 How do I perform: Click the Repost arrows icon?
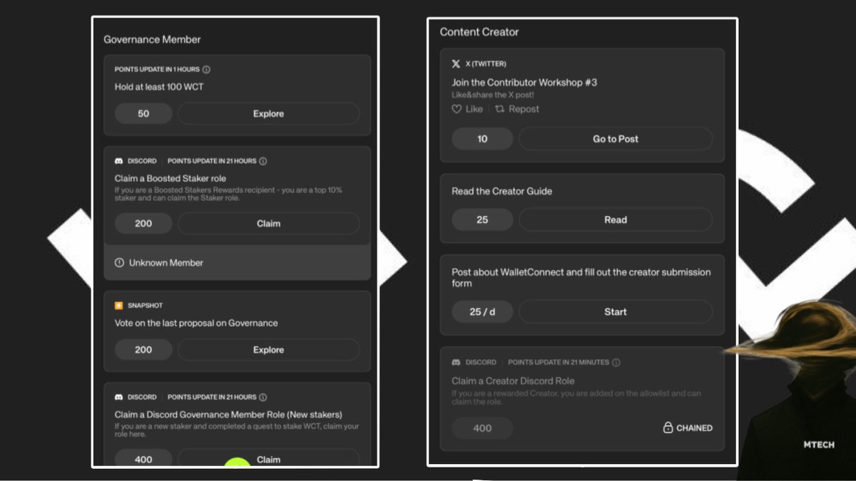pos(500,109)
